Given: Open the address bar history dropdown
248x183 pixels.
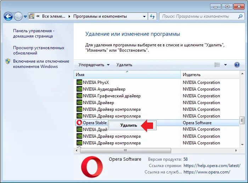Looking at the screenshot, I should pyautogui.click(x=144, y=16).
